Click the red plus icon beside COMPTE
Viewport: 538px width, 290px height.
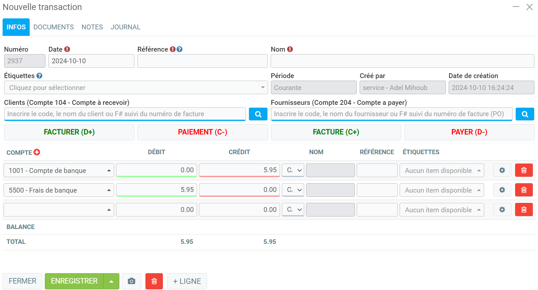37,152
